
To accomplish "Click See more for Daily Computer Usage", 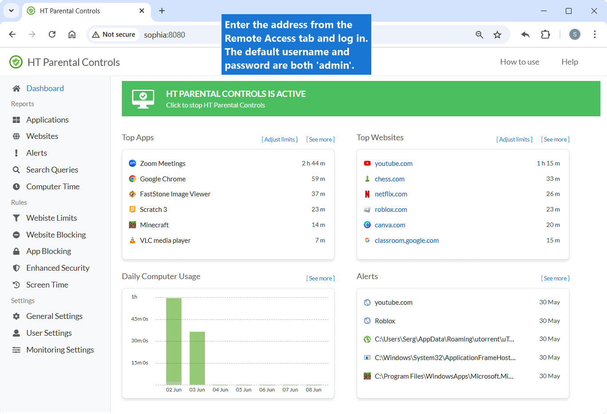I will coord(320,278).
